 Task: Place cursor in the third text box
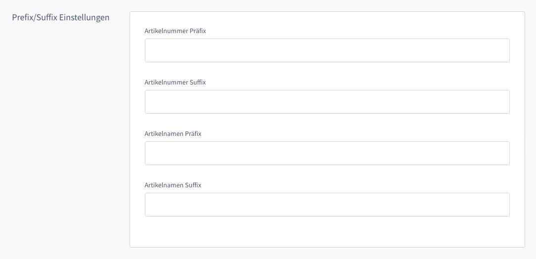327,153
